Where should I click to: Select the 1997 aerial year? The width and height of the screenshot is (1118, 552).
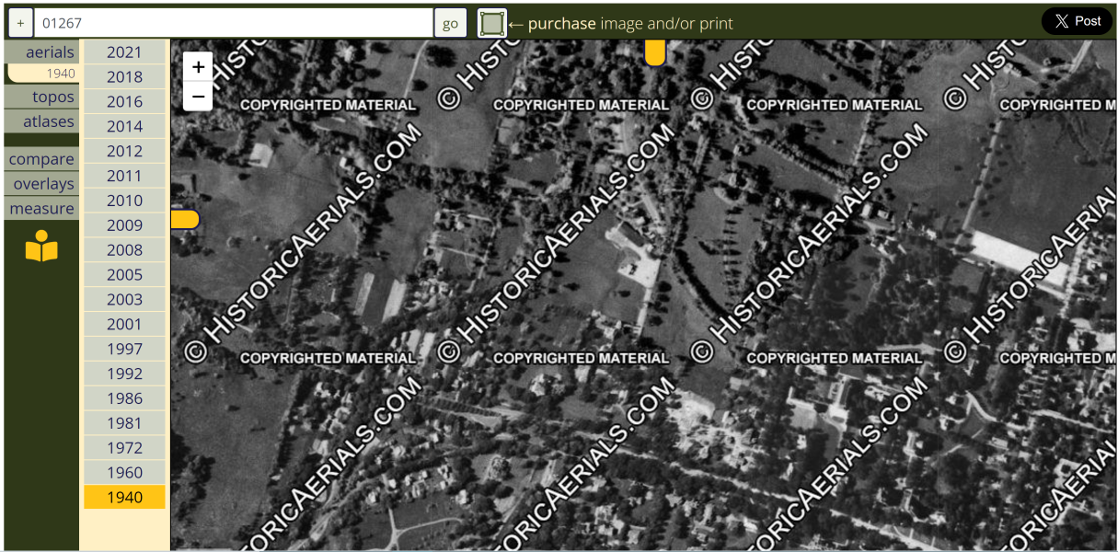pos(124,349)
